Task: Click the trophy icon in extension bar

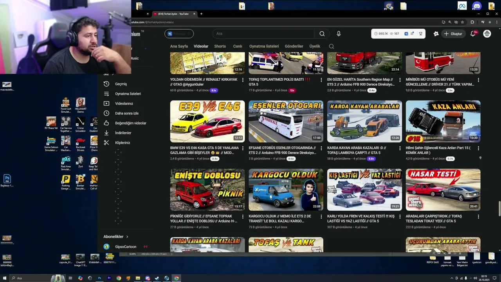Action: [x=421, y=34]
